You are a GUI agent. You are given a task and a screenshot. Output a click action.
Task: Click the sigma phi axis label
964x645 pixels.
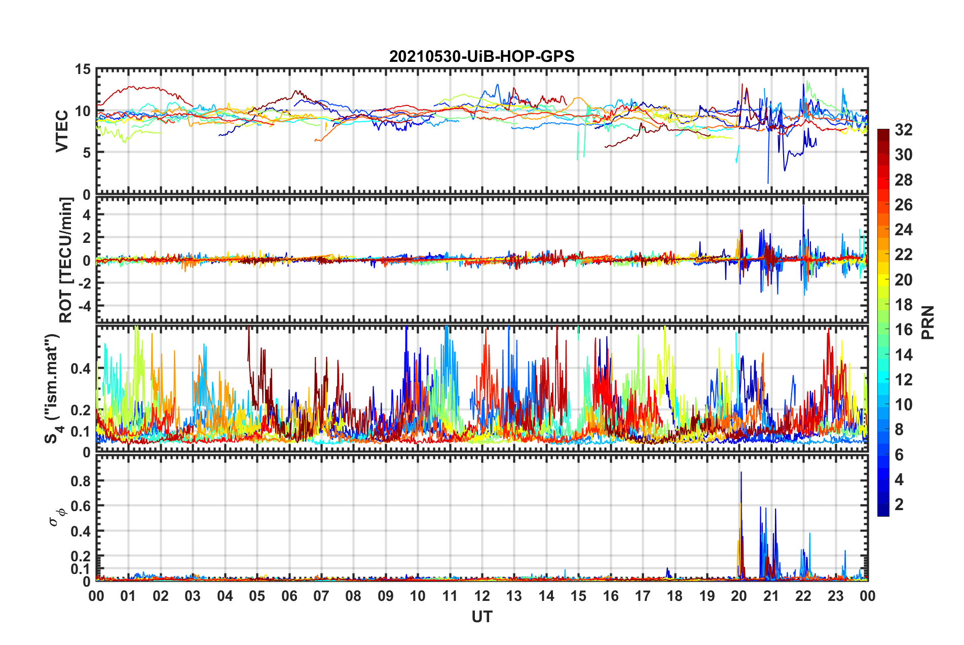pyautogui.click(x=57, y=516)
